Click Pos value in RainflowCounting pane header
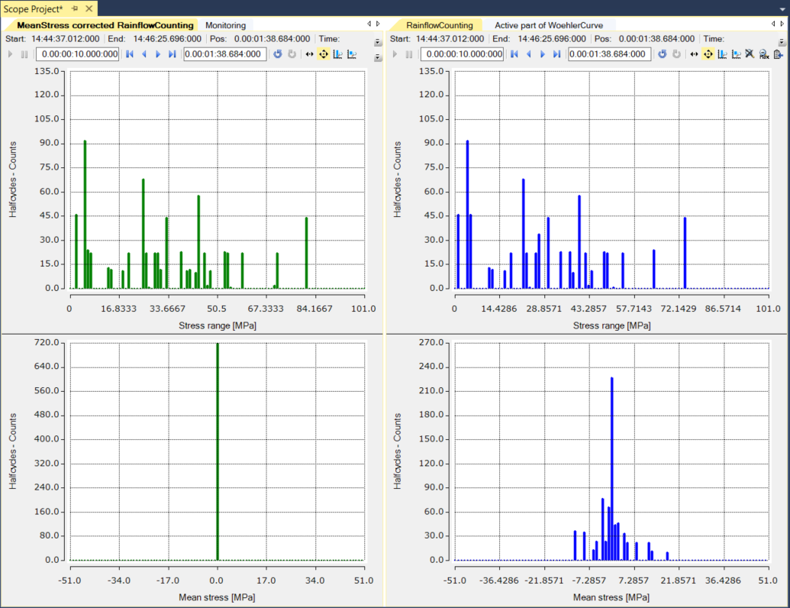This screenshot has height=608, width=790. [x=656, y=39]
